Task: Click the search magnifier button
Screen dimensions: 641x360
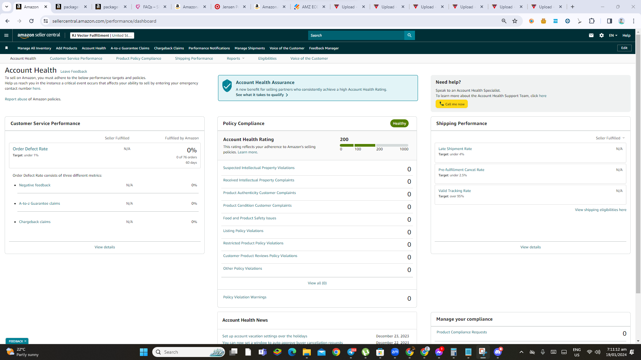Action: tap(409, 35)
